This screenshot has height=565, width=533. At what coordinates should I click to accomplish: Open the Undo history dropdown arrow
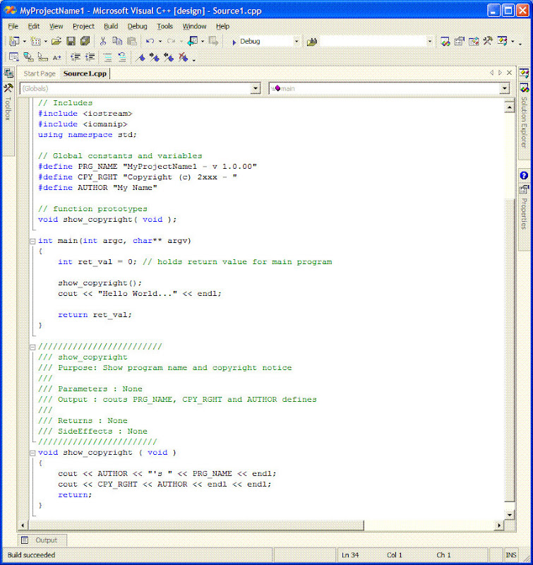tap(160, 42)
